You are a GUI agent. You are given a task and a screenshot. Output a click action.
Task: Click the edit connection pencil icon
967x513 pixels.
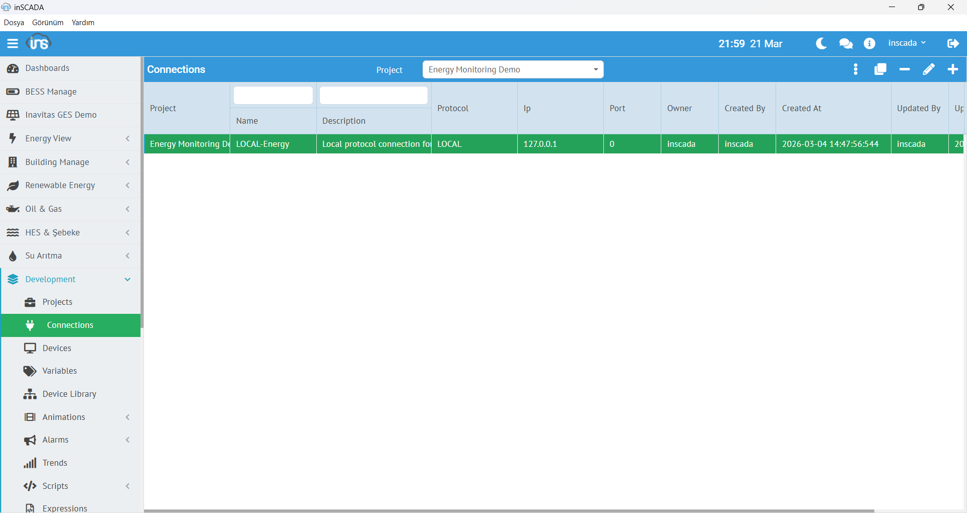[928, 69]
